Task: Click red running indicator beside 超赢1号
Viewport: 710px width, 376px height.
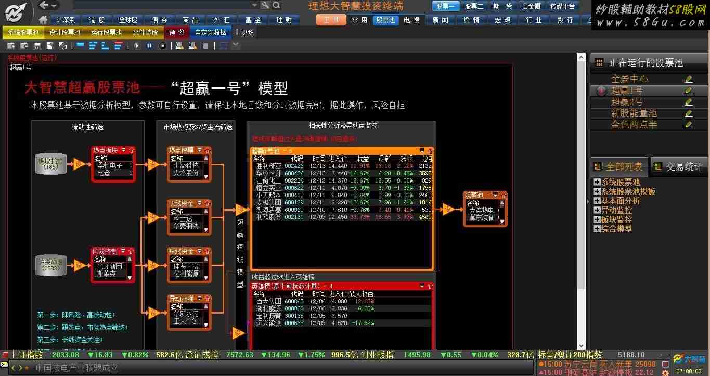Action: 602,90
